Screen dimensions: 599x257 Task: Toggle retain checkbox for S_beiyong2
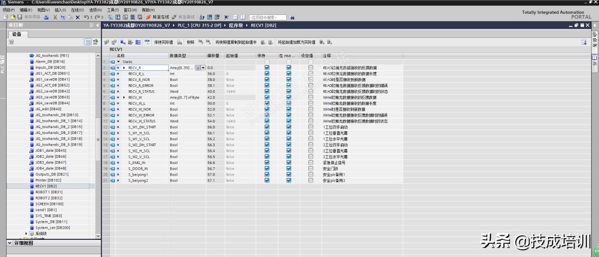click(267, 181)
